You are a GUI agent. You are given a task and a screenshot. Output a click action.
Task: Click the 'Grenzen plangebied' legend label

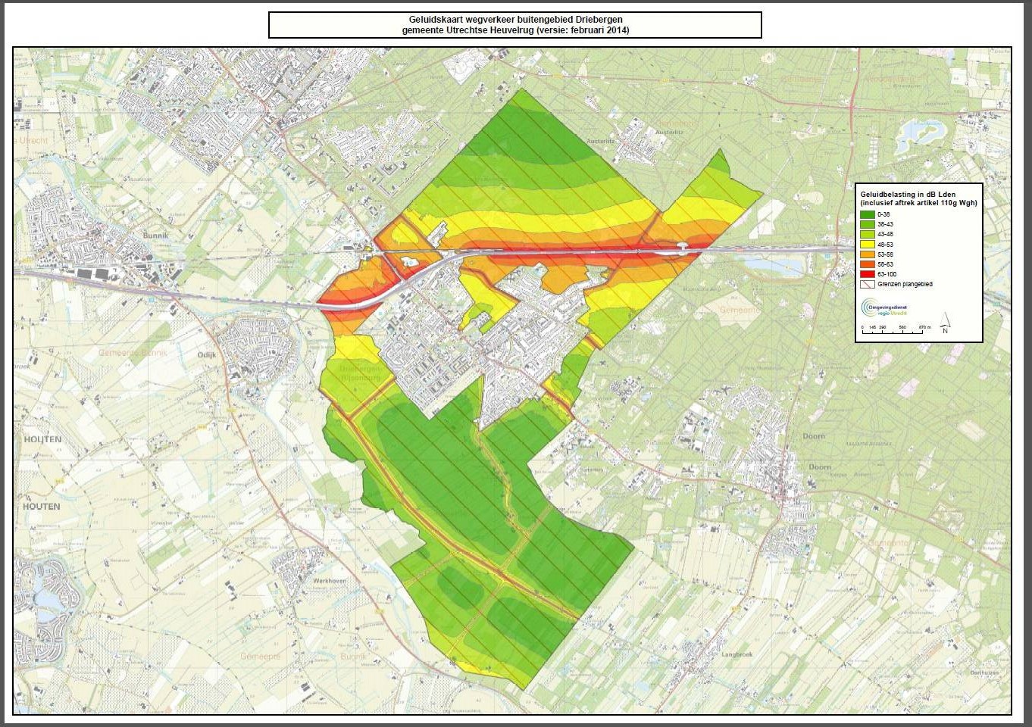click(905, 284)
